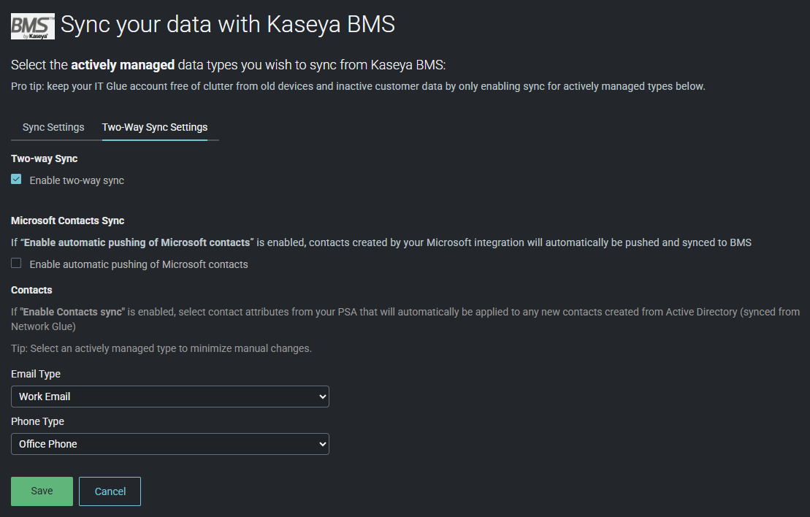Click the "Enable Contacts sync" description paragraph
810x517 pixels.
click(x=405, y=319)
